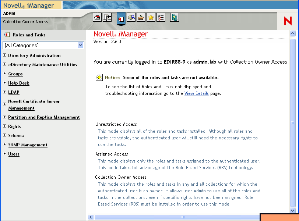Click the ADMIN user label
The width and height of the screenshot is (299, 221).
[x=9, y=14]
